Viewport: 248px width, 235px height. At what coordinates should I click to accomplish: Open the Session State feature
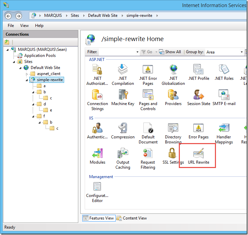[199, 98]
